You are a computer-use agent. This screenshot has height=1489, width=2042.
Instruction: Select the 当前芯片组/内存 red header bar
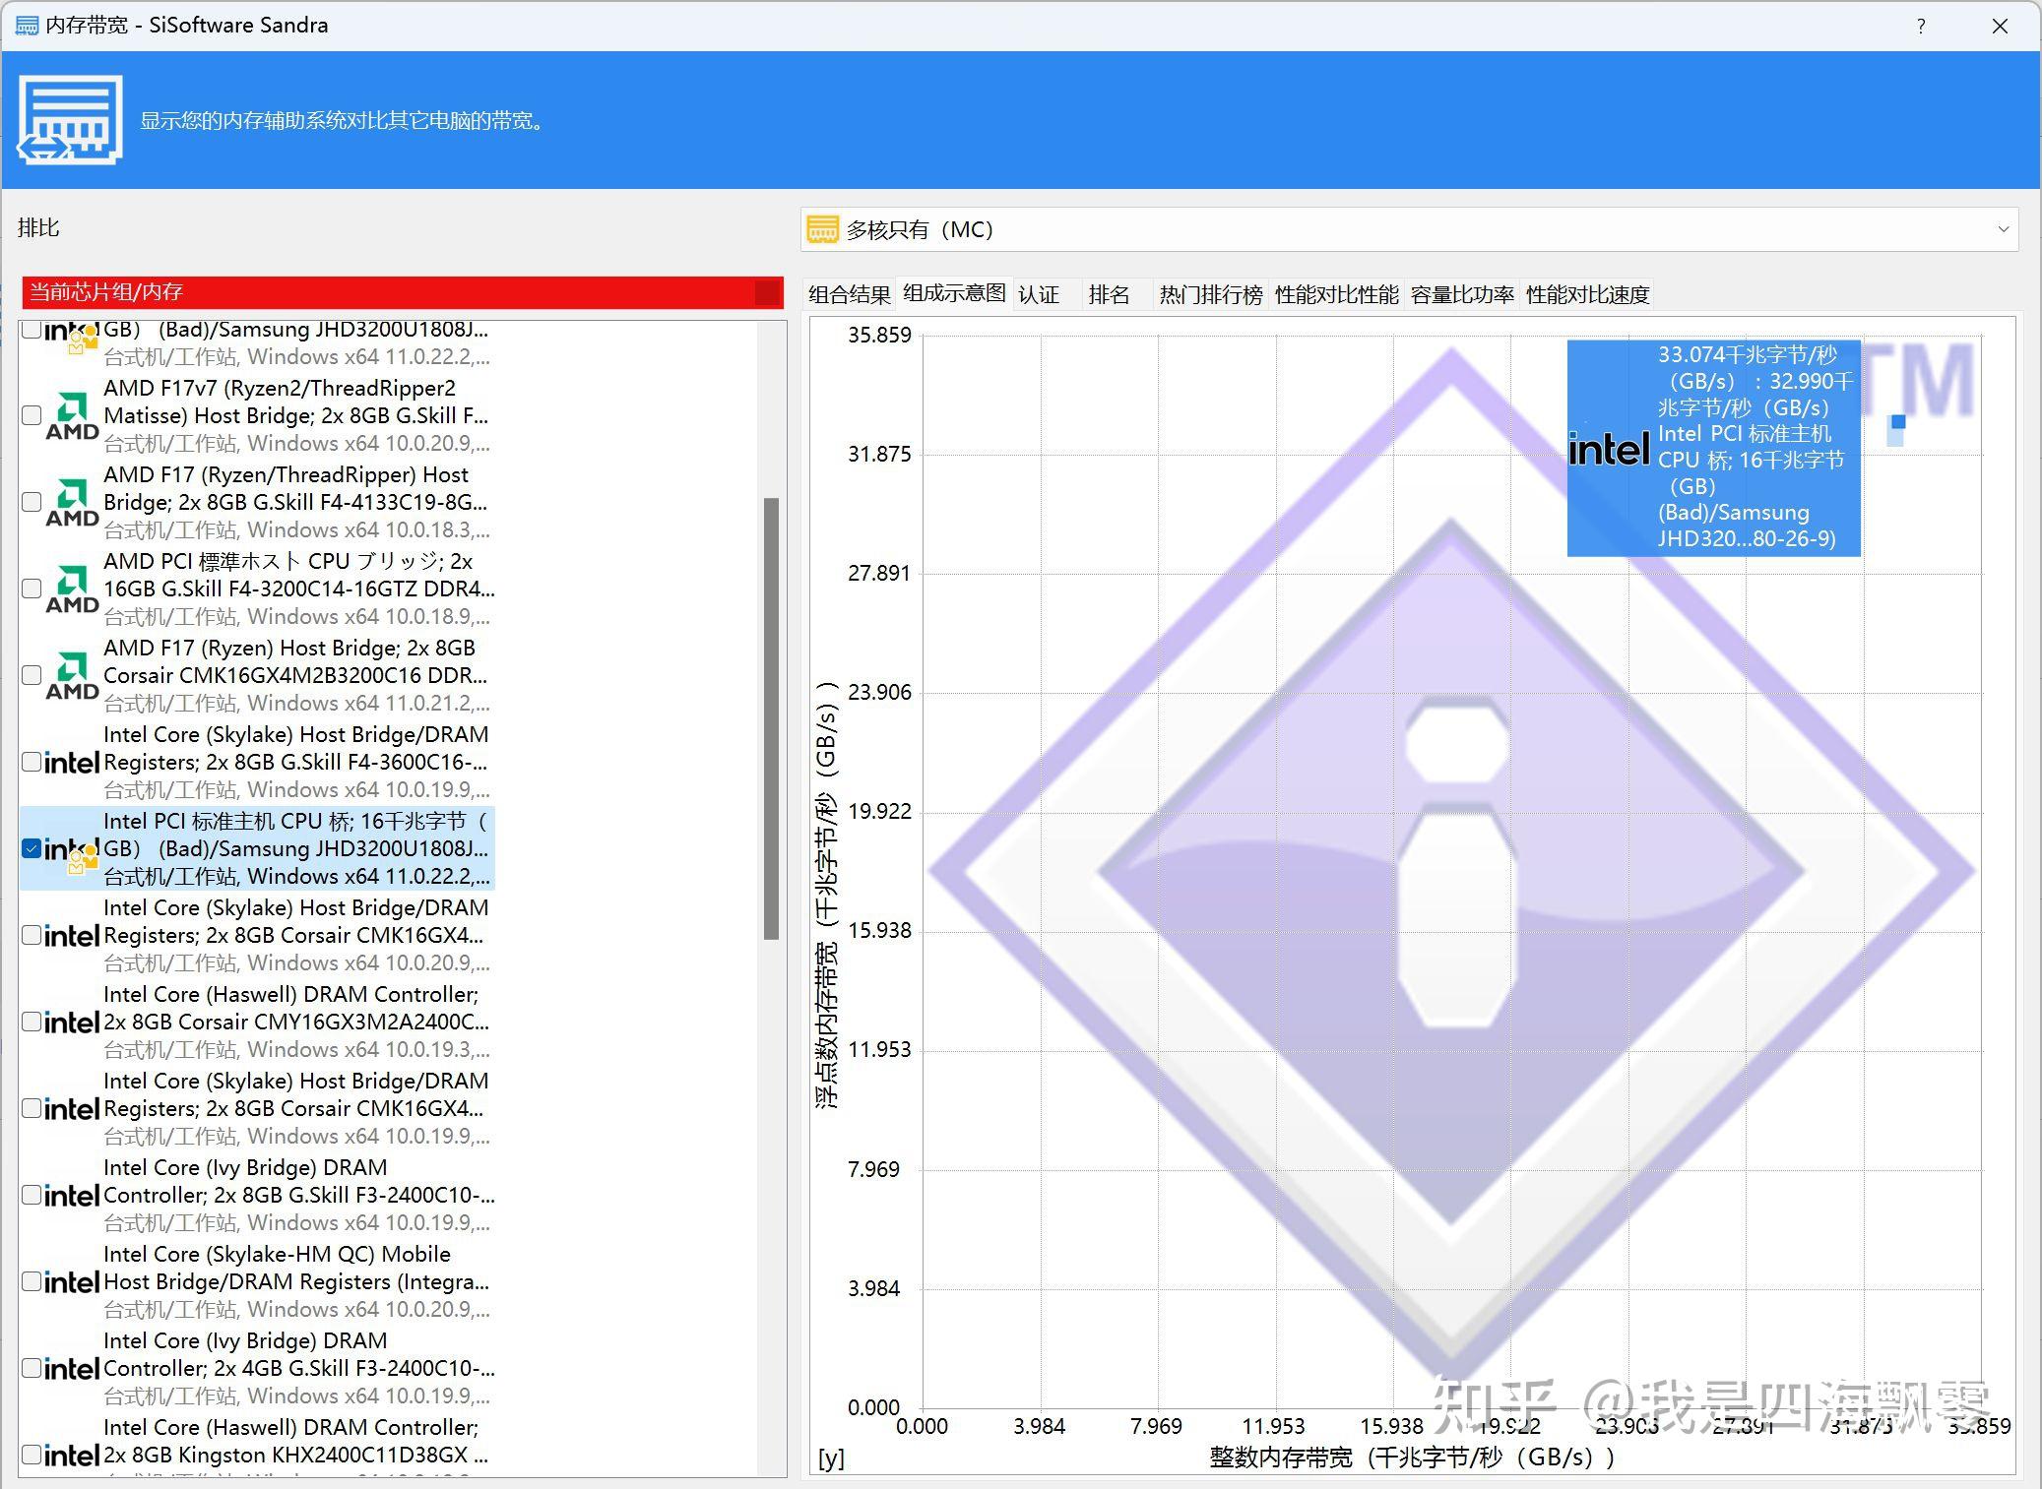point(403,292)
